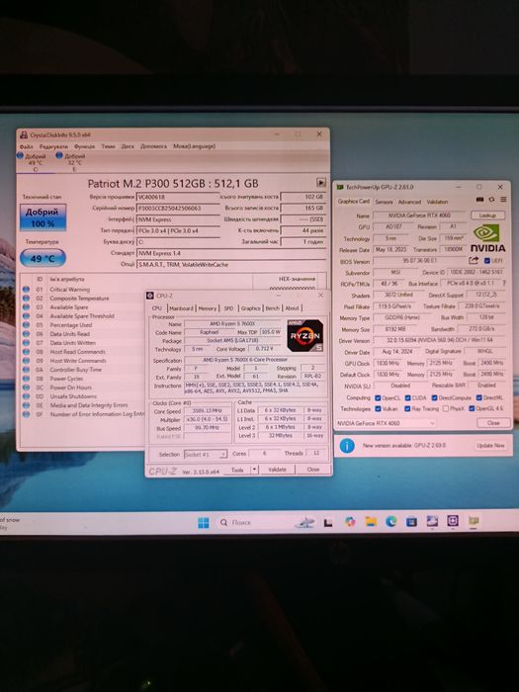
Task: Open GPU-Z hamburger menu icon
Action: 503,200
